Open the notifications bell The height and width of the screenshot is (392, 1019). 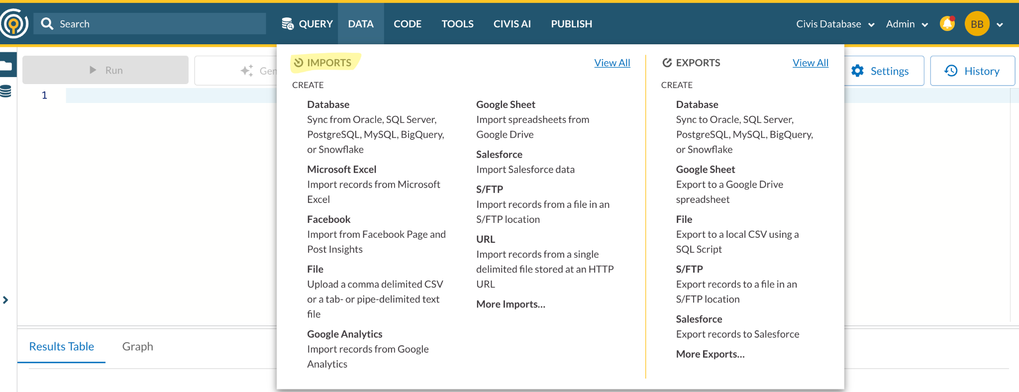point(947,23)
